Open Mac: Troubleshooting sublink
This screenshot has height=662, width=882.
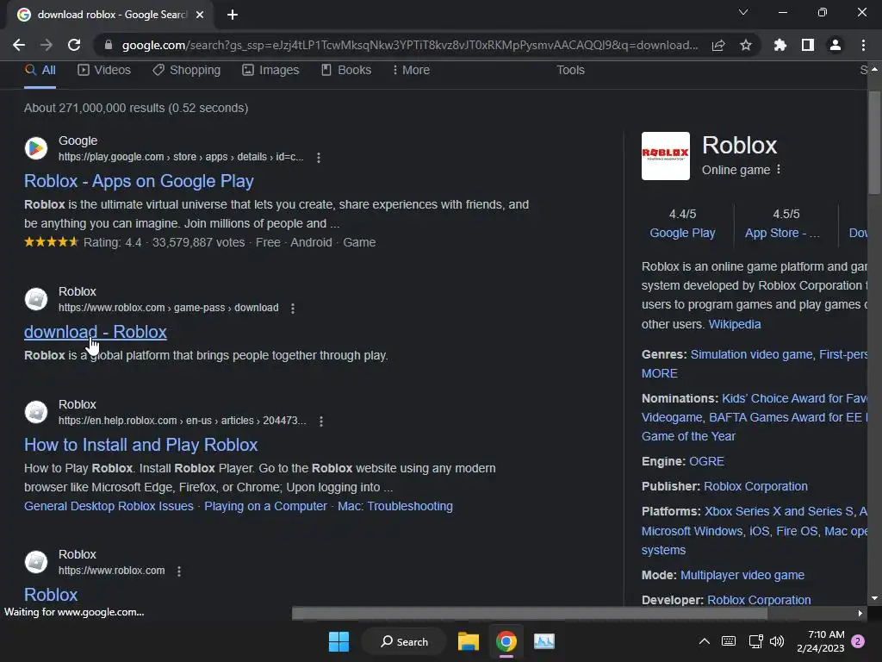pyautogui.click(x=394, y=506)
